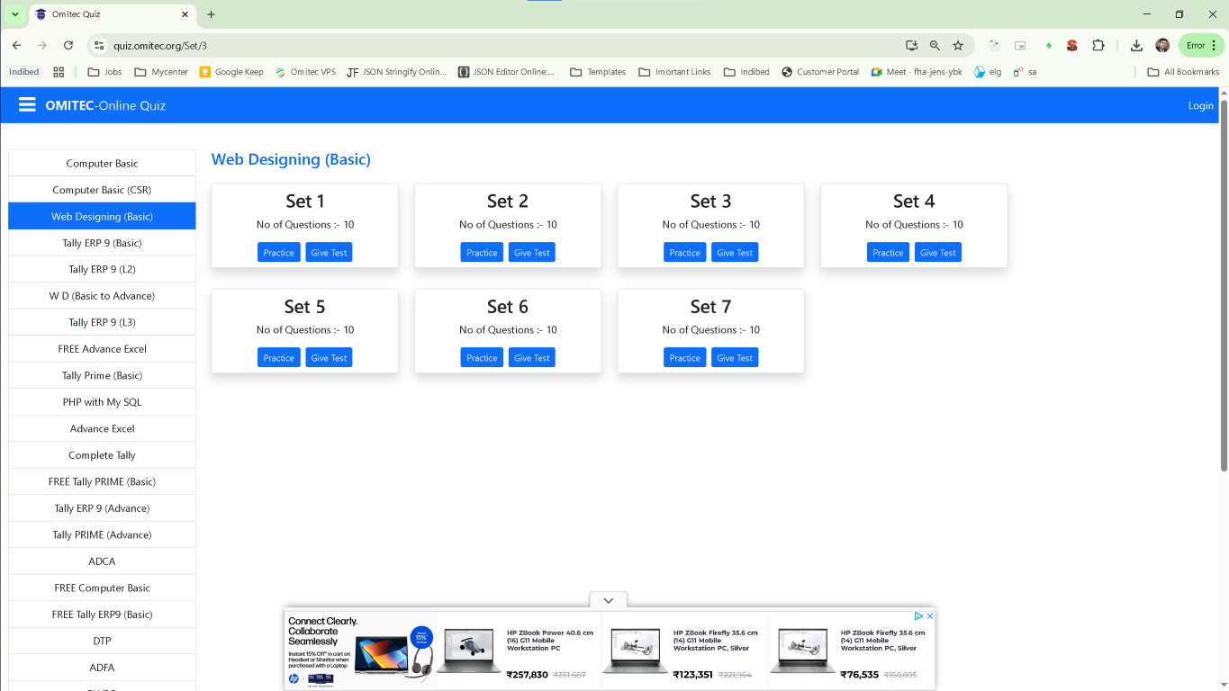Open the hamburger menu in Omitec header
Screen dimensions: 1229x691
pos(26,105)
